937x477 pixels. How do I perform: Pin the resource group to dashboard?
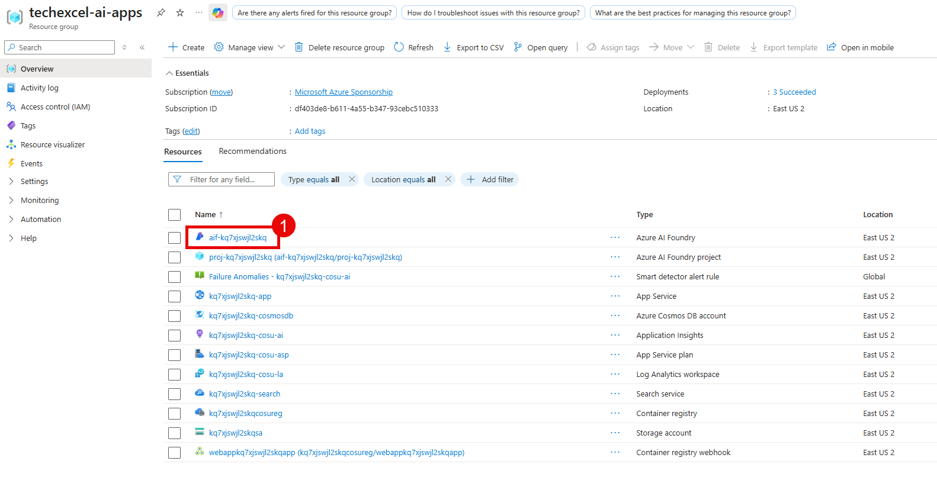(x=161, y=12)
